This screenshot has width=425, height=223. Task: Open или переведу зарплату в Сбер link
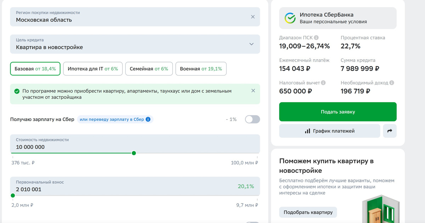(x=112, y=119)
